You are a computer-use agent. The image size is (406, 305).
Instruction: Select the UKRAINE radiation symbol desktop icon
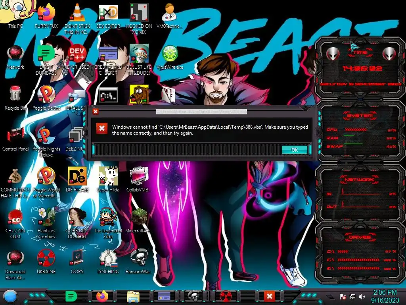(x=46, y=261)
